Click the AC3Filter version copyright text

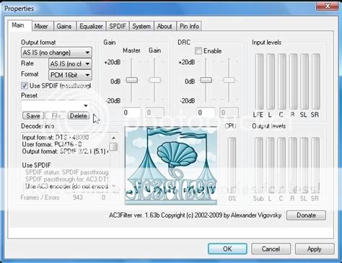(195, 215)
